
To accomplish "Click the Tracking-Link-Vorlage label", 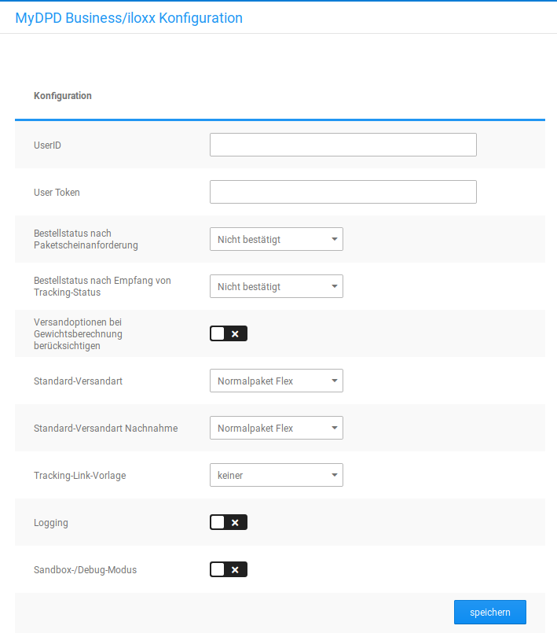I will 79,476.
